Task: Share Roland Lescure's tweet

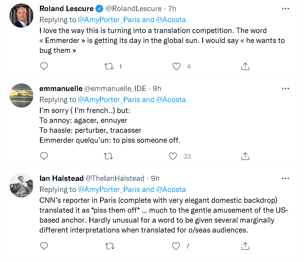Action: pyautogui.click(x=245, y=66)
